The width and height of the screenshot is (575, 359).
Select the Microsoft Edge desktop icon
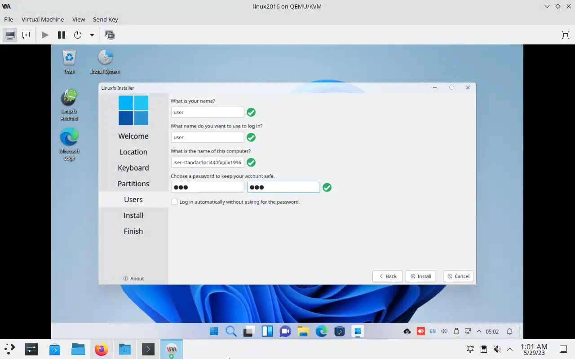[x=69, y=144]
